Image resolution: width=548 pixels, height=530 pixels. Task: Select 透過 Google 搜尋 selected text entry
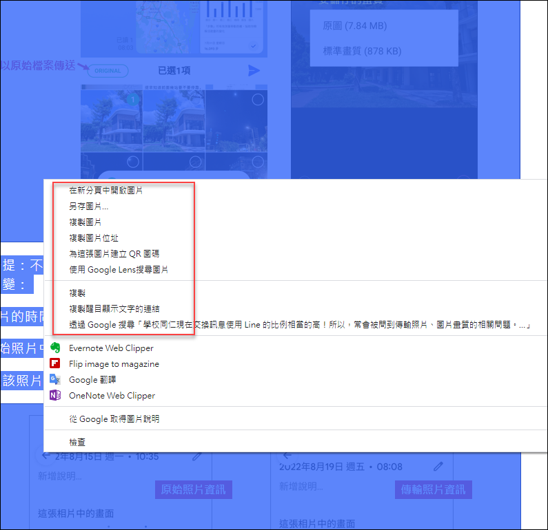300,325
